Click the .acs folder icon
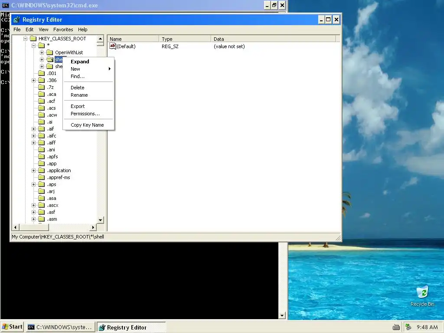This screenshot has width=444, height=333. (42, 108)
